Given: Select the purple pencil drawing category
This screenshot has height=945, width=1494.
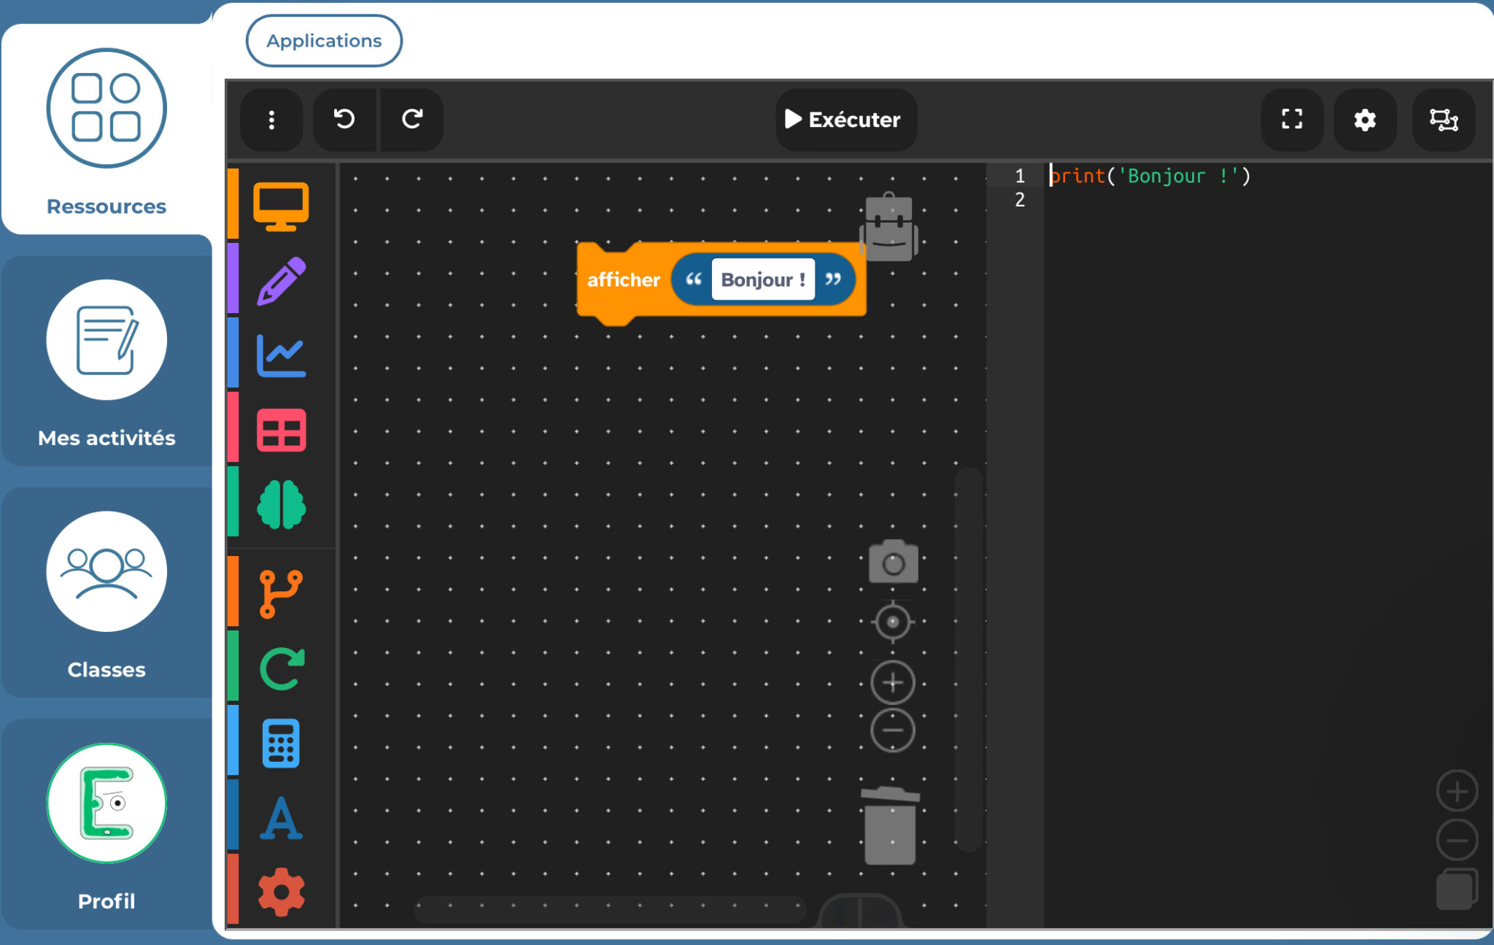Looking at the screenshot, I should pos(281,281).
